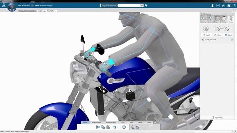Click the Switch button
Screen dimensions: 237x133
tap(207, 35)
